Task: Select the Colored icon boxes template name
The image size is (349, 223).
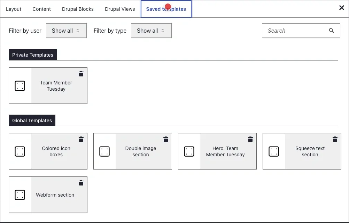Action: click(x=56, y=151)
